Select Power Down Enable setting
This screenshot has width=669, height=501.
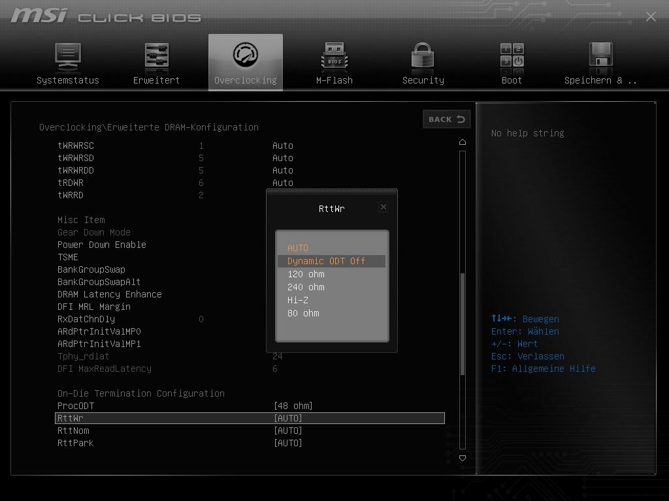point(101,245)
